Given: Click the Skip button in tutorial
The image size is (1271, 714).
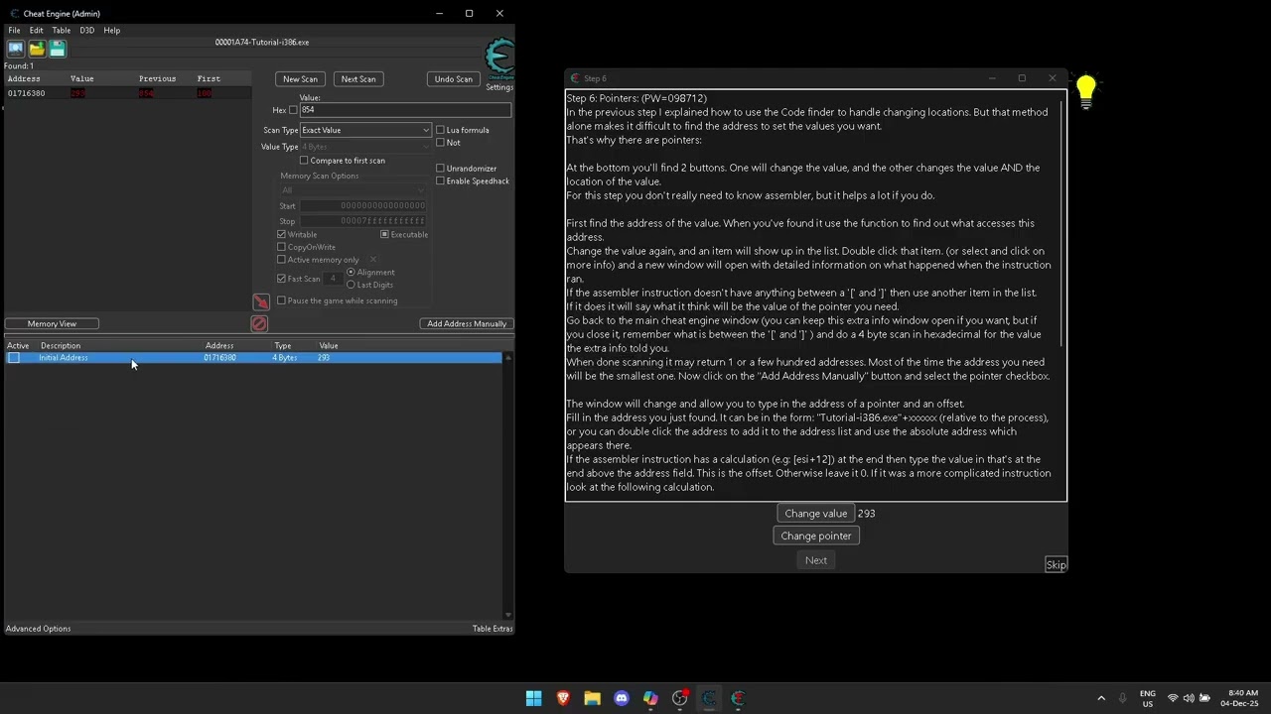Looking at the screenshot, I should [1056, 565].
